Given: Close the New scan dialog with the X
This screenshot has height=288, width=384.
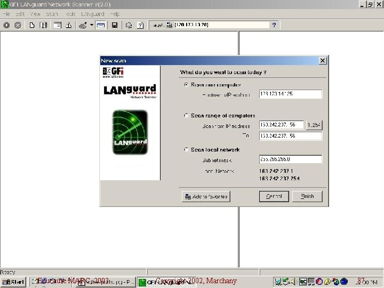Looking at the screenshot, I should coord(323,60).
